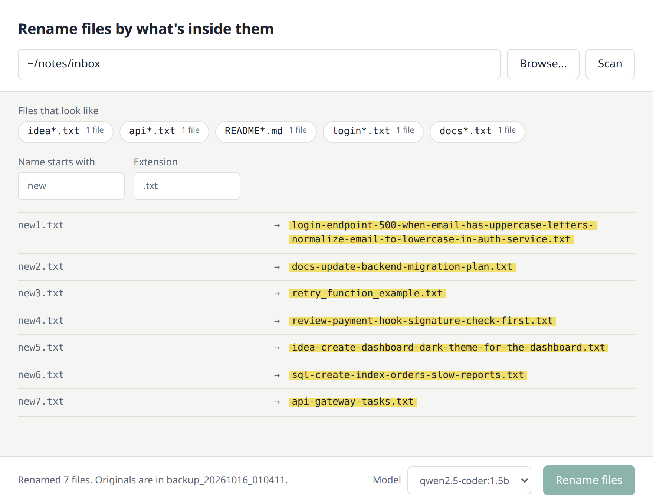This screenshot has height=504, width=653.
Task: Click original file name new3.txt
Action: [41, 294]
